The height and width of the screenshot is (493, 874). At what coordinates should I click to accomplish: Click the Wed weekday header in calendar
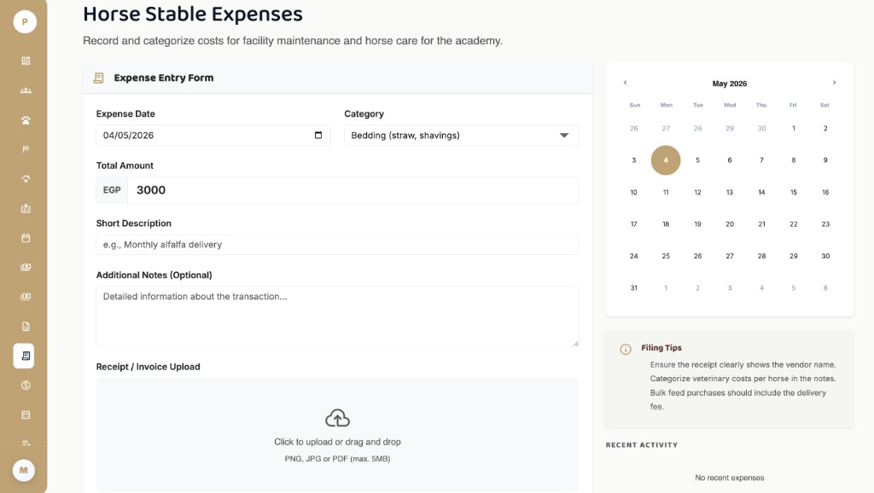click(x=730, y=105)
